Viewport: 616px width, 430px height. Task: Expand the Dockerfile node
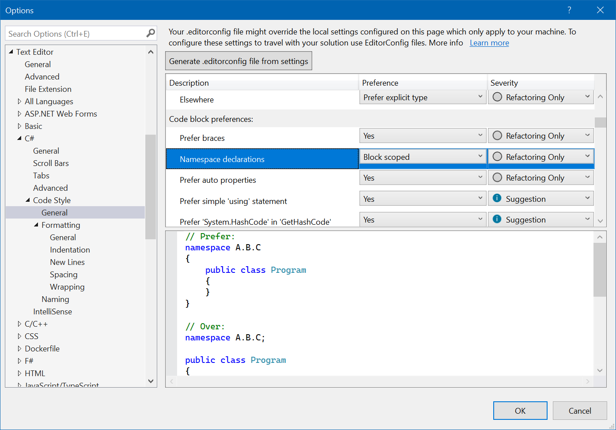19,348
